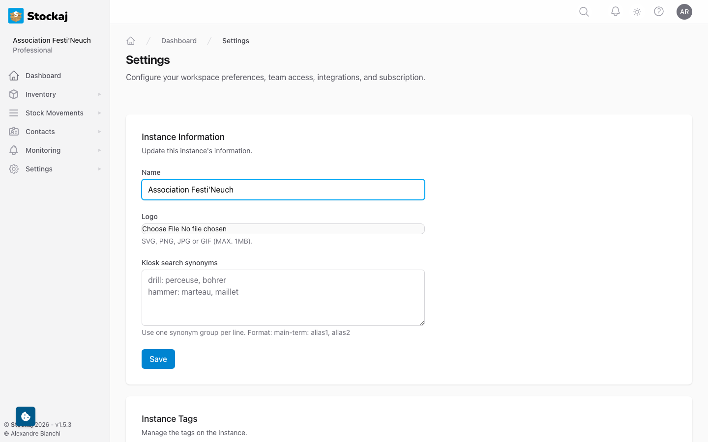The image size is (708, 442).
Task: Click the Stock Movements lines icon
Action: point(14,113)
